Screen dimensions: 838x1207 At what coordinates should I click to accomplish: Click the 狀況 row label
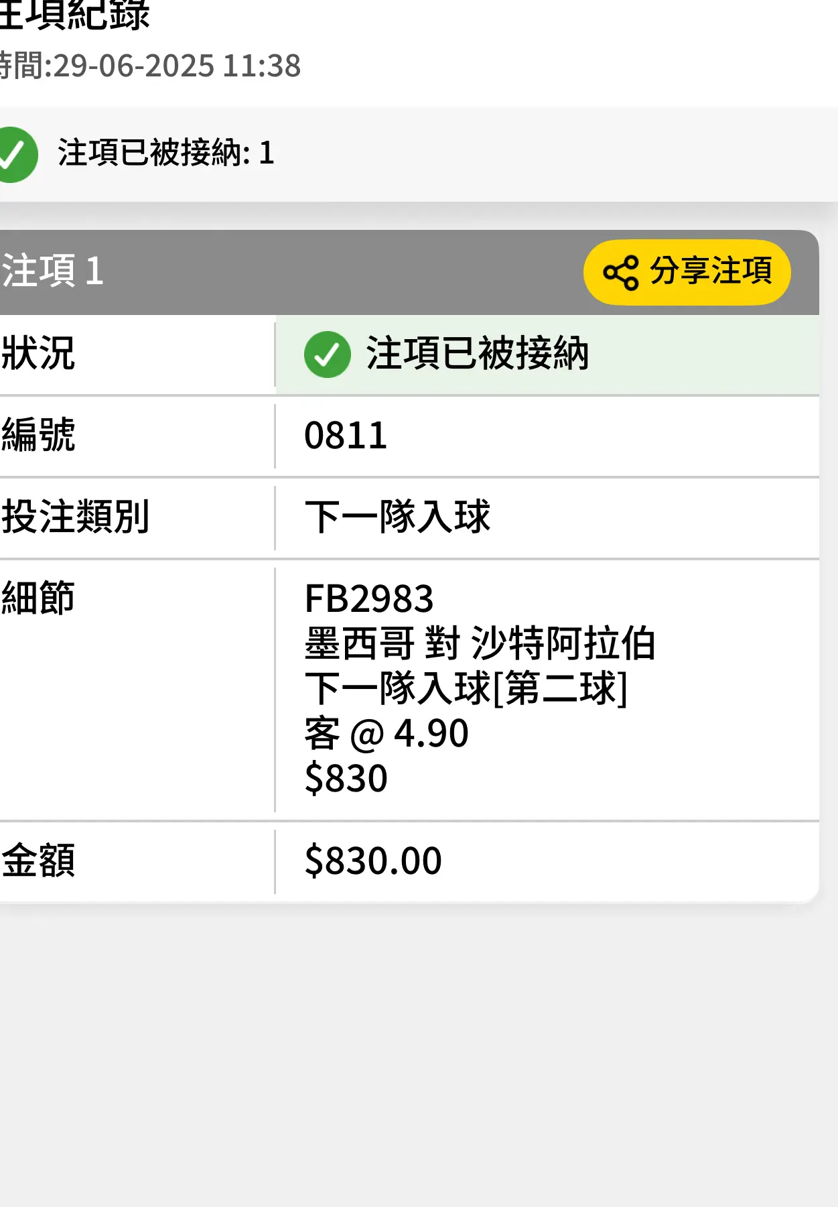pyautogui.click(x=38, y=353)
